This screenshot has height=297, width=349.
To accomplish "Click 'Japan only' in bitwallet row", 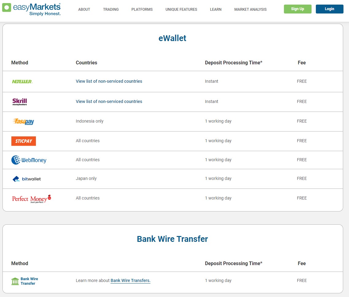I will tap(86, 178).
